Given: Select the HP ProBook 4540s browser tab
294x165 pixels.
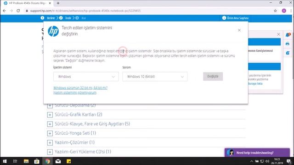Looking at the screenshot, I should coord(27,3).
